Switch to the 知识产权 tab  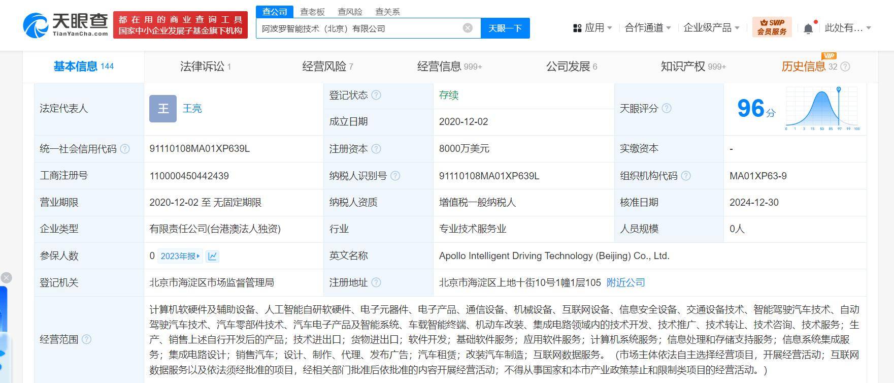pyautogui.click(x=692, y=67)
